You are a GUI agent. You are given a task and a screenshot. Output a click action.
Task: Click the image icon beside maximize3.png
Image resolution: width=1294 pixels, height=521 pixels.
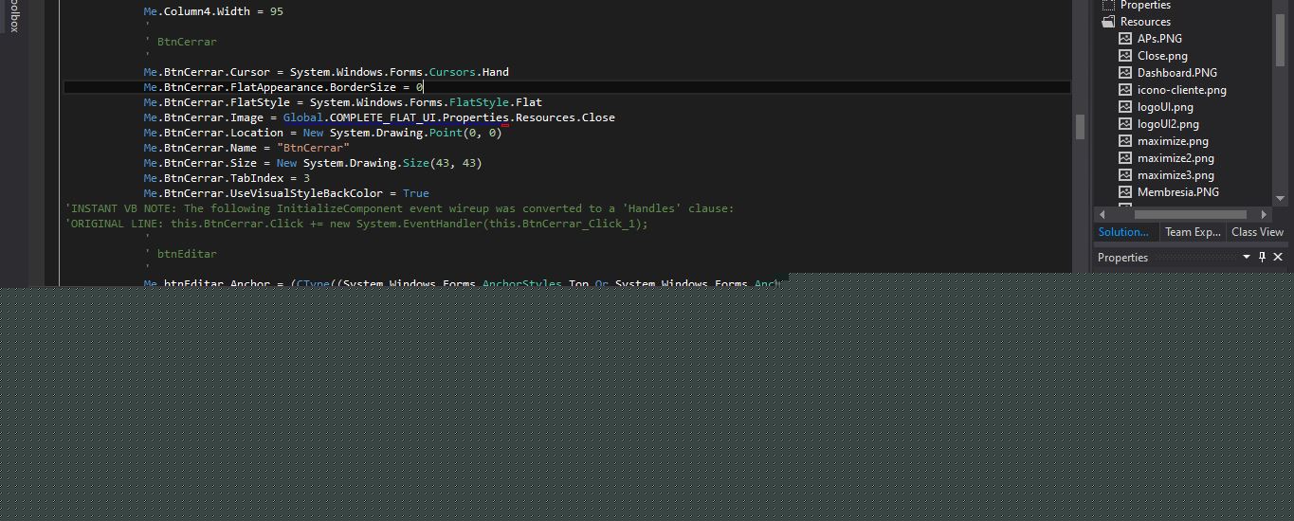(1125, 175)
